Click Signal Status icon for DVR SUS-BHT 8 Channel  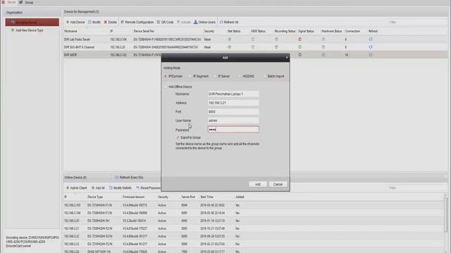(300, 47)
